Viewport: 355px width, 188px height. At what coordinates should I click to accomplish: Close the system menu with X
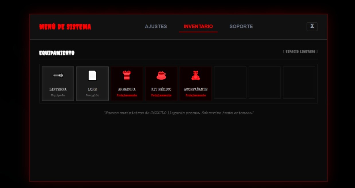pyautogui.click(x=312, y=26)
